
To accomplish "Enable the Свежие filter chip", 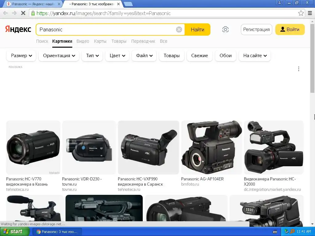I will click(199, 56).
